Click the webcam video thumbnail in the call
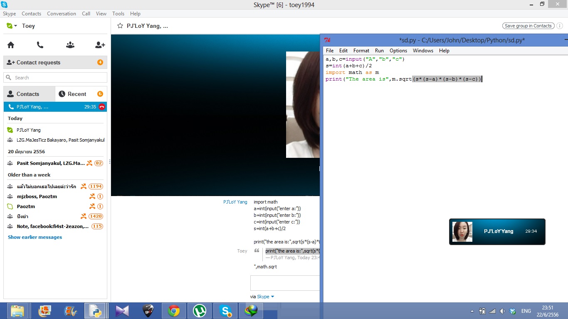 coord(303,105)
